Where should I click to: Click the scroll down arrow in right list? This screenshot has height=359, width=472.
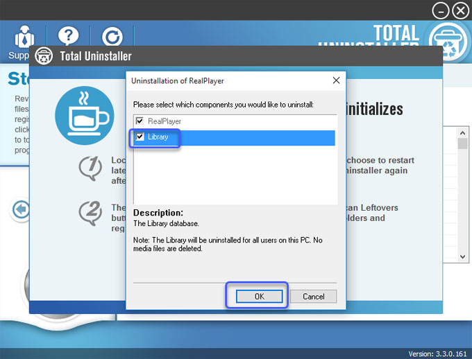click(463, 256)
